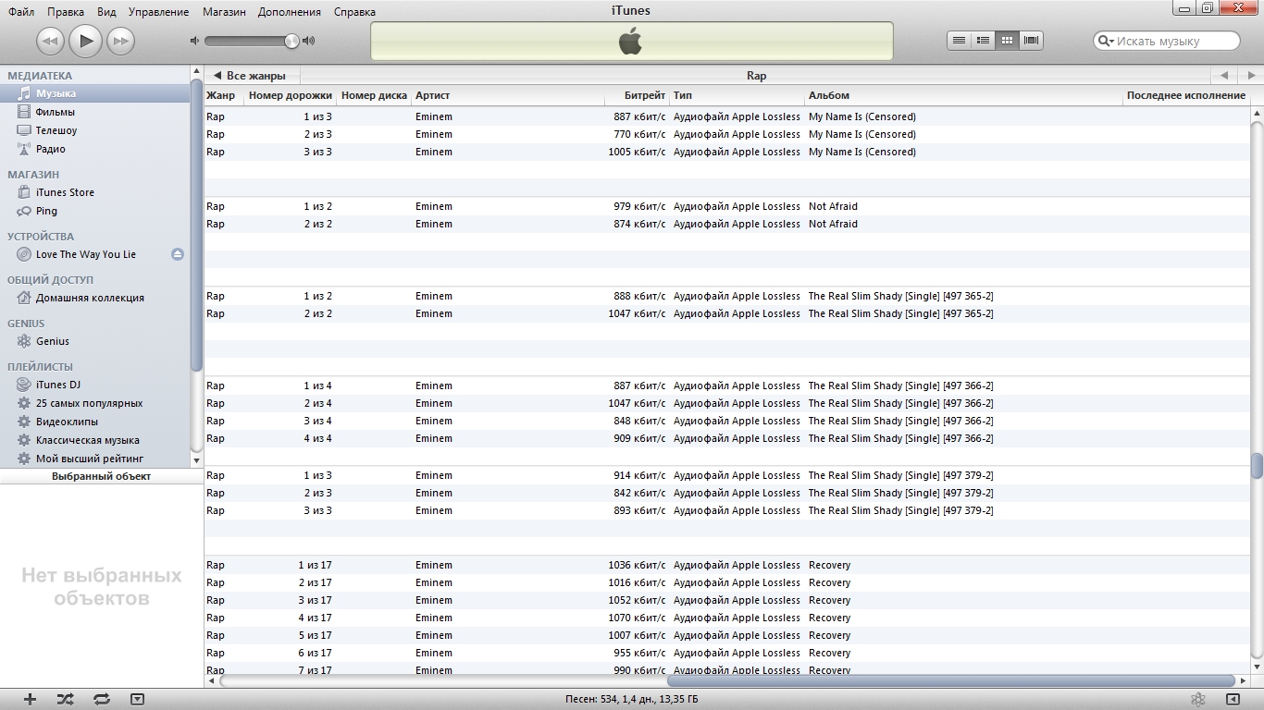Viewport: 1264px width, 710px height.
Task: Select the Not Afraid track at 979 кбит/с
Action: pyautogui.click(x=727, y=206)
